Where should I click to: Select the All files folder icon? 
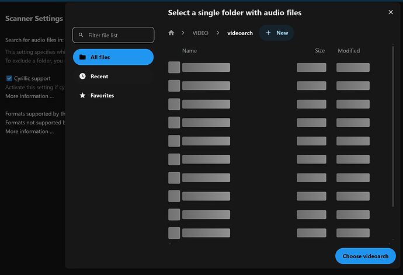pyautogui.click(x=83, y=57)
